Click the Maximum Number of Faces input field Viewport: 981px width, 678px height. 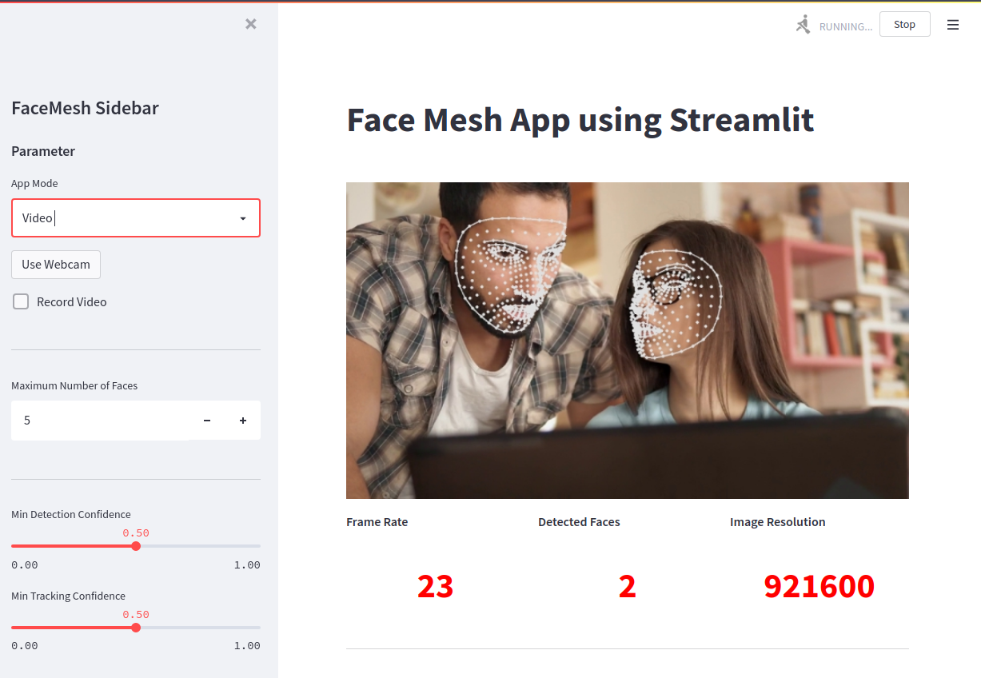[101, 421]
